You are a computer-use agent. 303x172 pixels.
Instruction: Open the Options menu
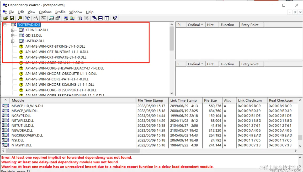(45, 12)
